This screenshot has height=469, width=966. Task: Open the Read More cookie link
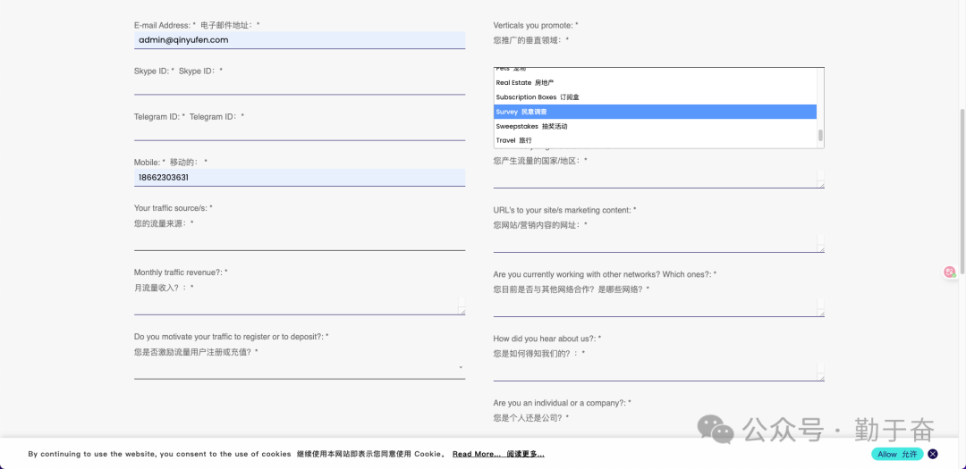click(498, 454)
